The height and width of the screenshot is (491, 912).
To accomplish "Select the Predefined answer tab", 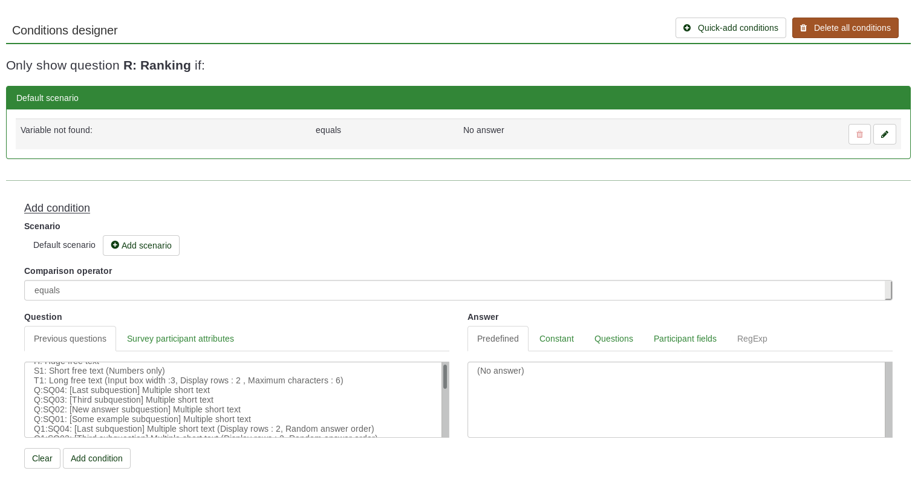I will (x=498, y=339).
